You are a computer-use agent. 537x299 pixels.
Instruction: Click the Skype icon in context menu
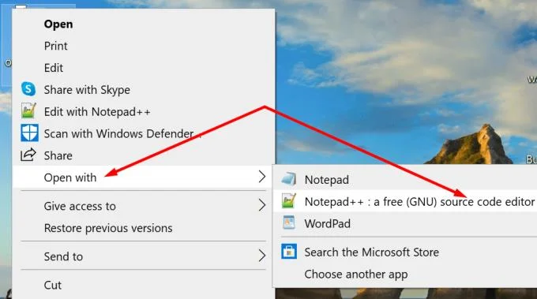tap(28, 89)
